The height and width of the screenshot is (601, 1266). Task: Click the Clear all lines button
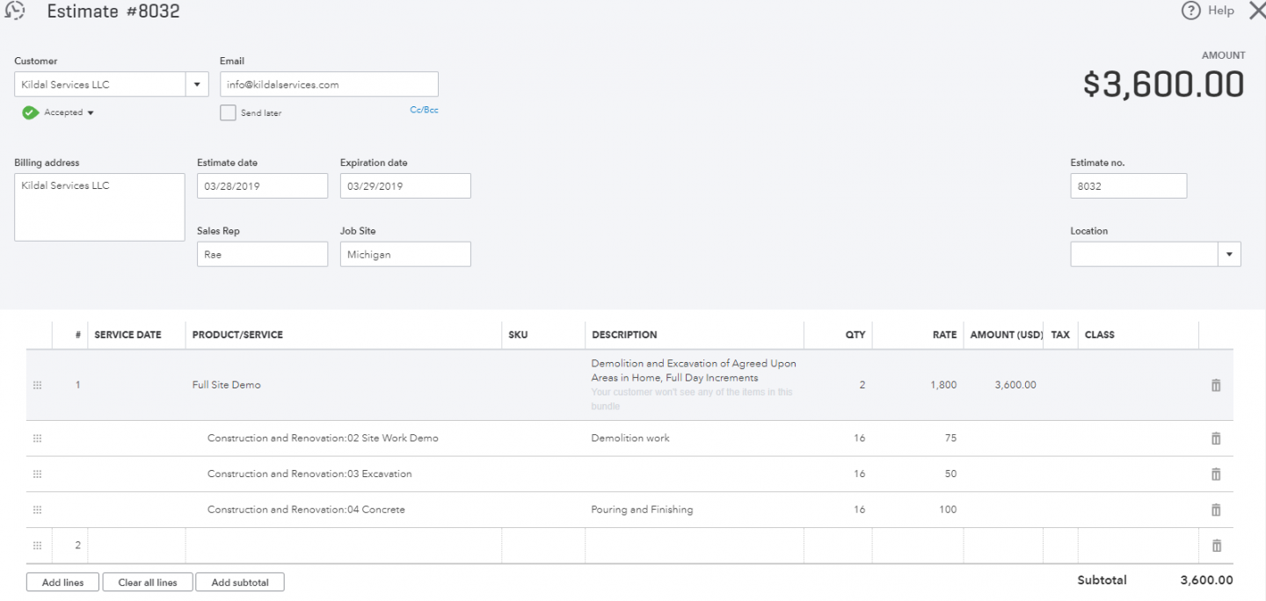point(148,583)
